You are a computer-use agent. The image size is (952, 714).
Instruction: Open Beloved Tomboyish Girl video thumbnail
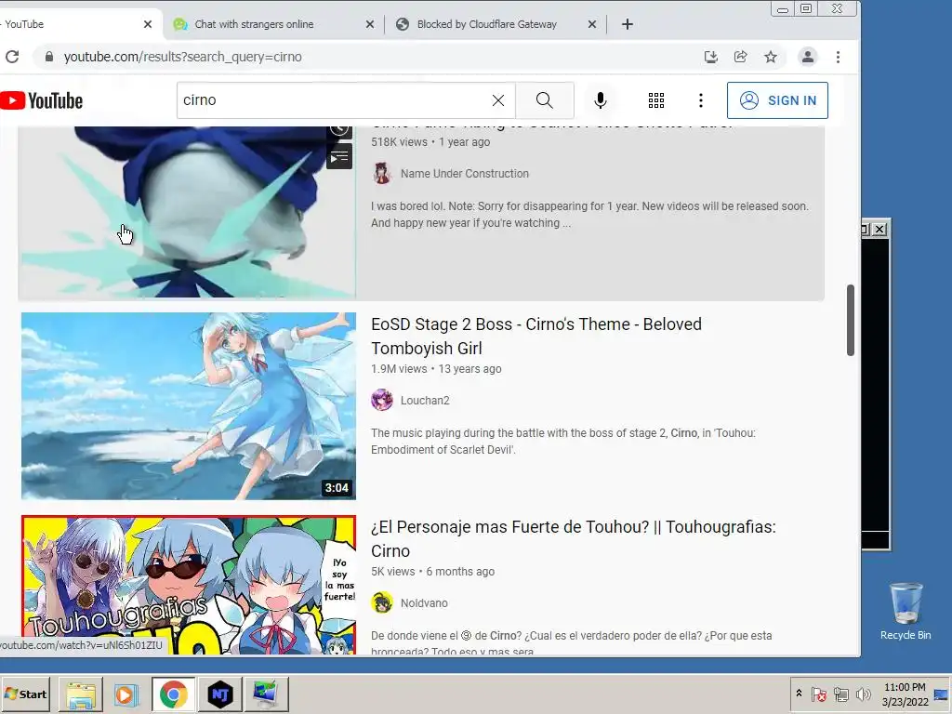(x=188, y=406)
